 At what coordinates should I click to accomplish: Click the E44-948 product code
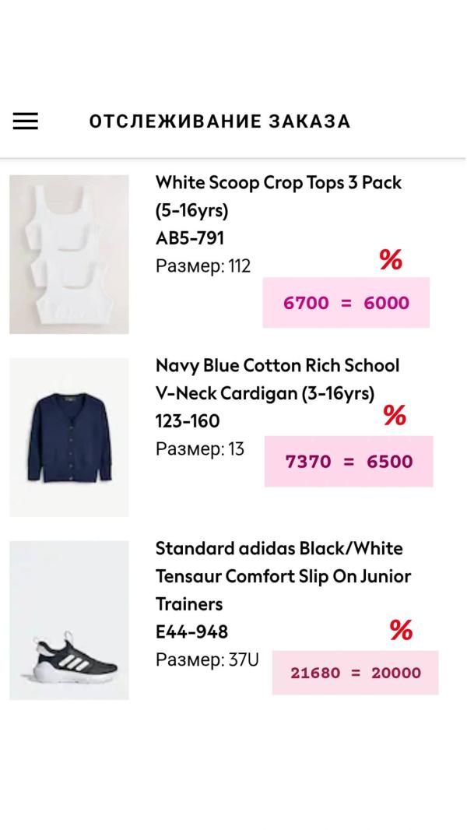[192, 631]
